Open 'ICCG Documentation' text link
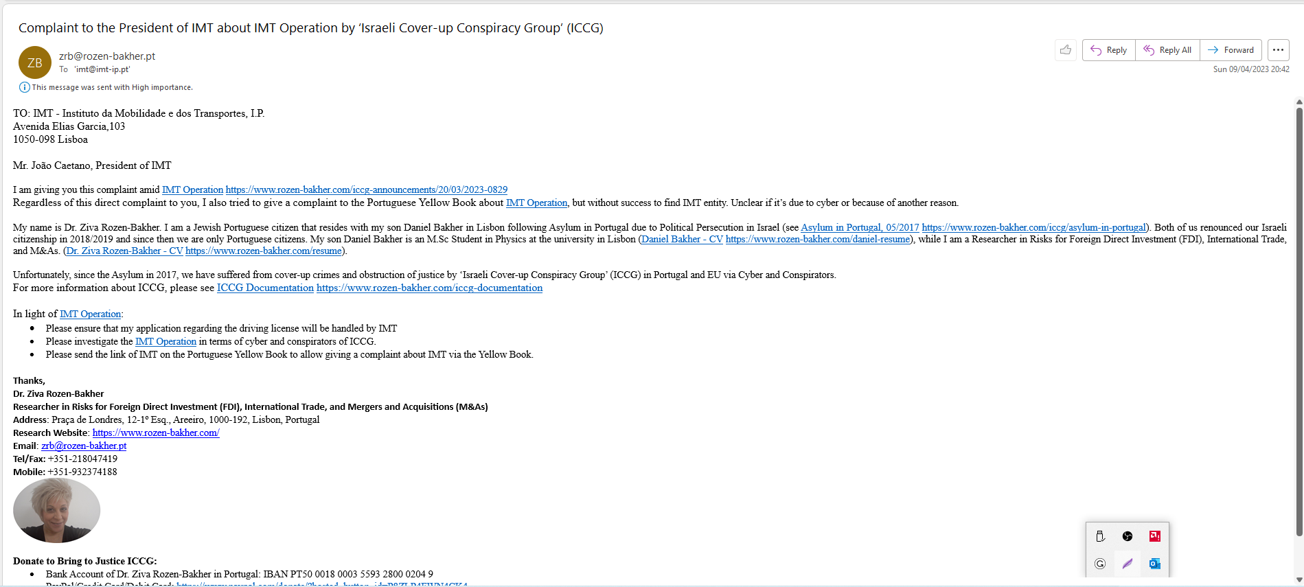 click(x=265, y=288)
